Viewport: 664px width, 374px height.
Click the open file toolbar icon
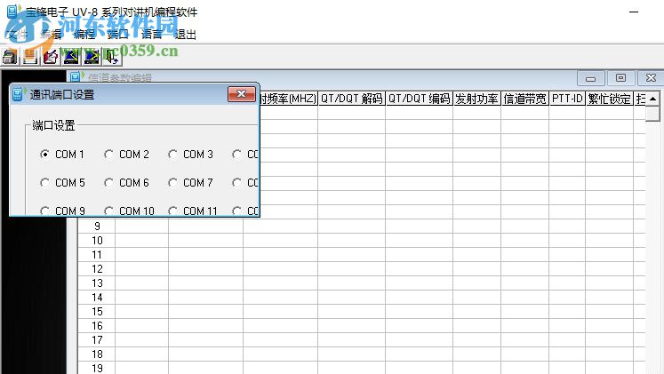click(x=10, y=57)
